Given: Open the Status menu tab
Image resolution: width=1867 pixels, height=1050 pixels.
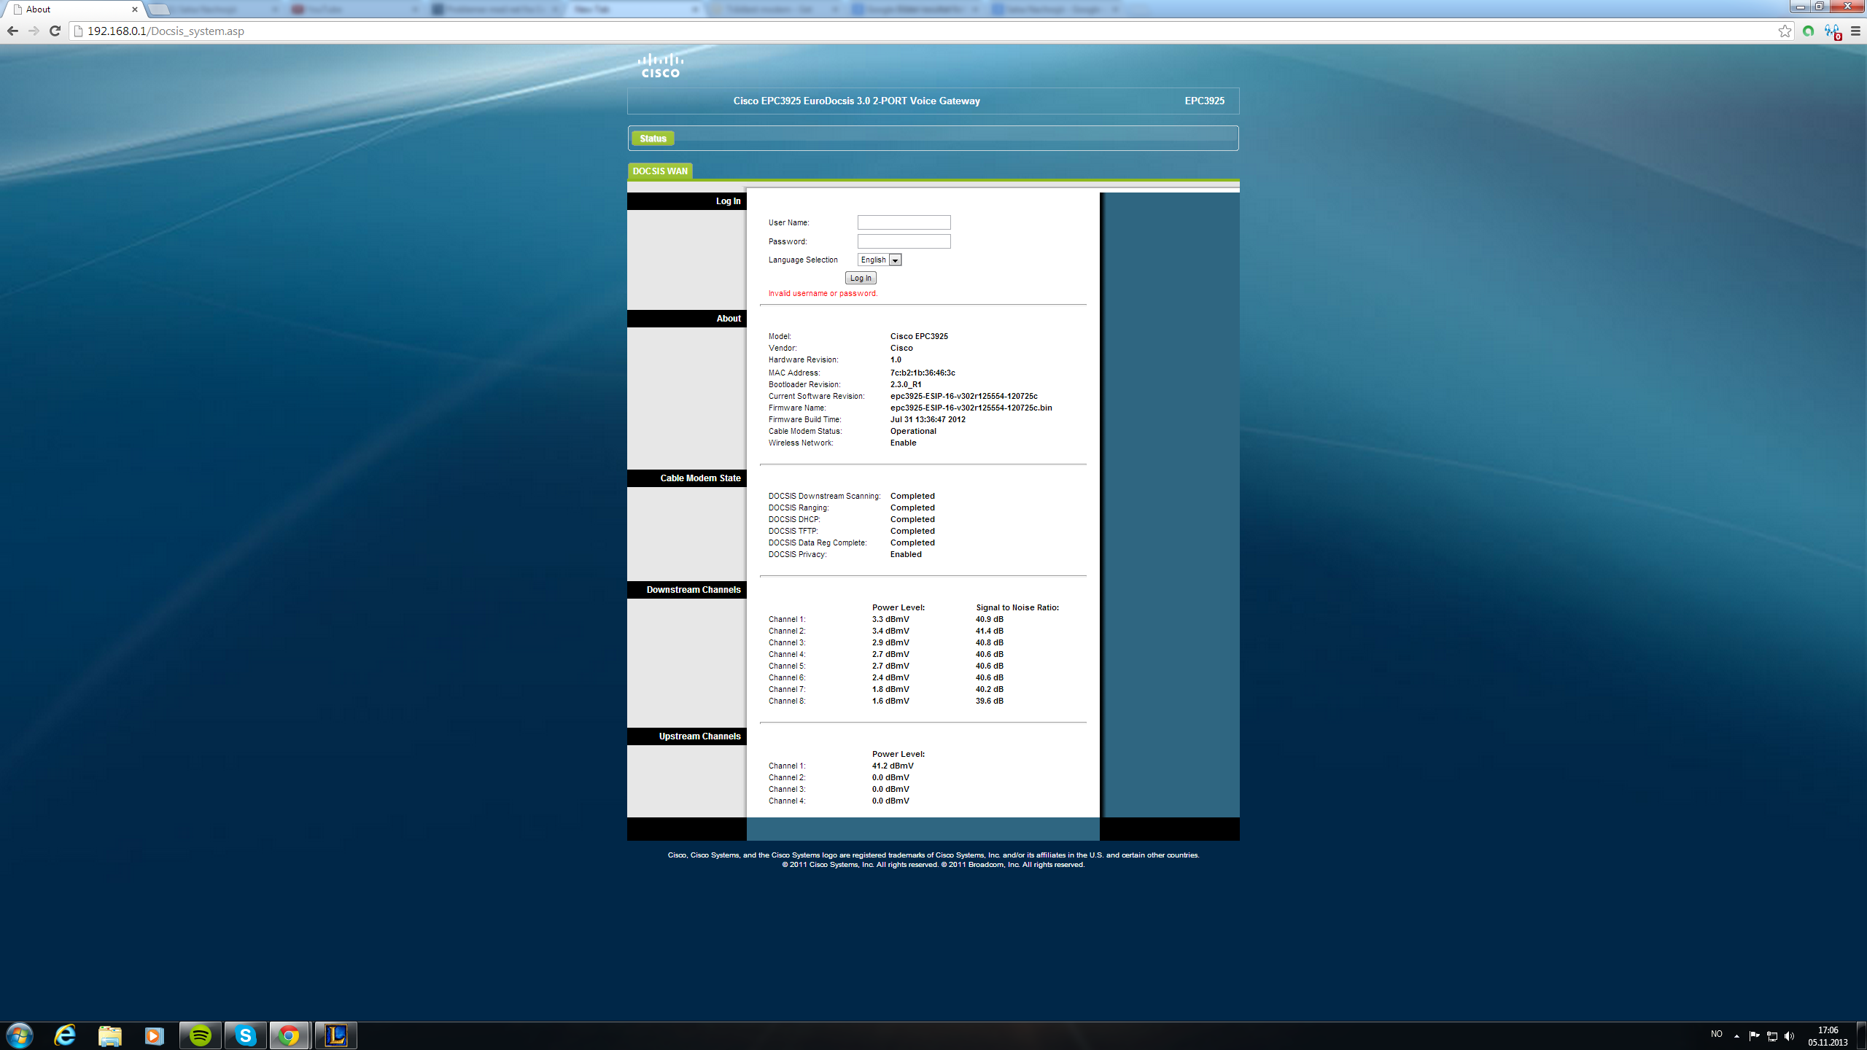Looking at the screenshot, I should (x=653, y=139).
